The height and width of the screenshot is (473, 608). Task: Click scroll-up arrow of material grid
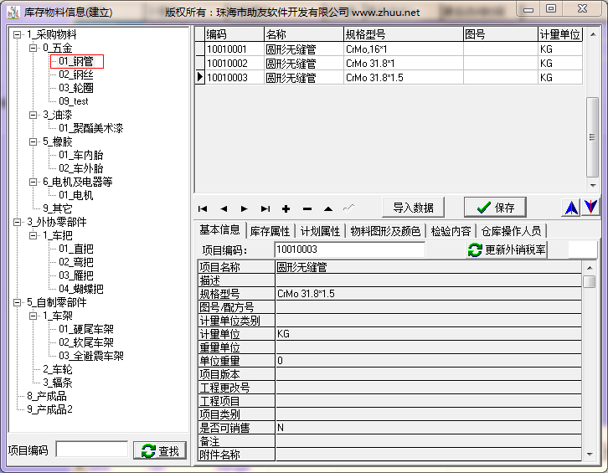point(592,34)
